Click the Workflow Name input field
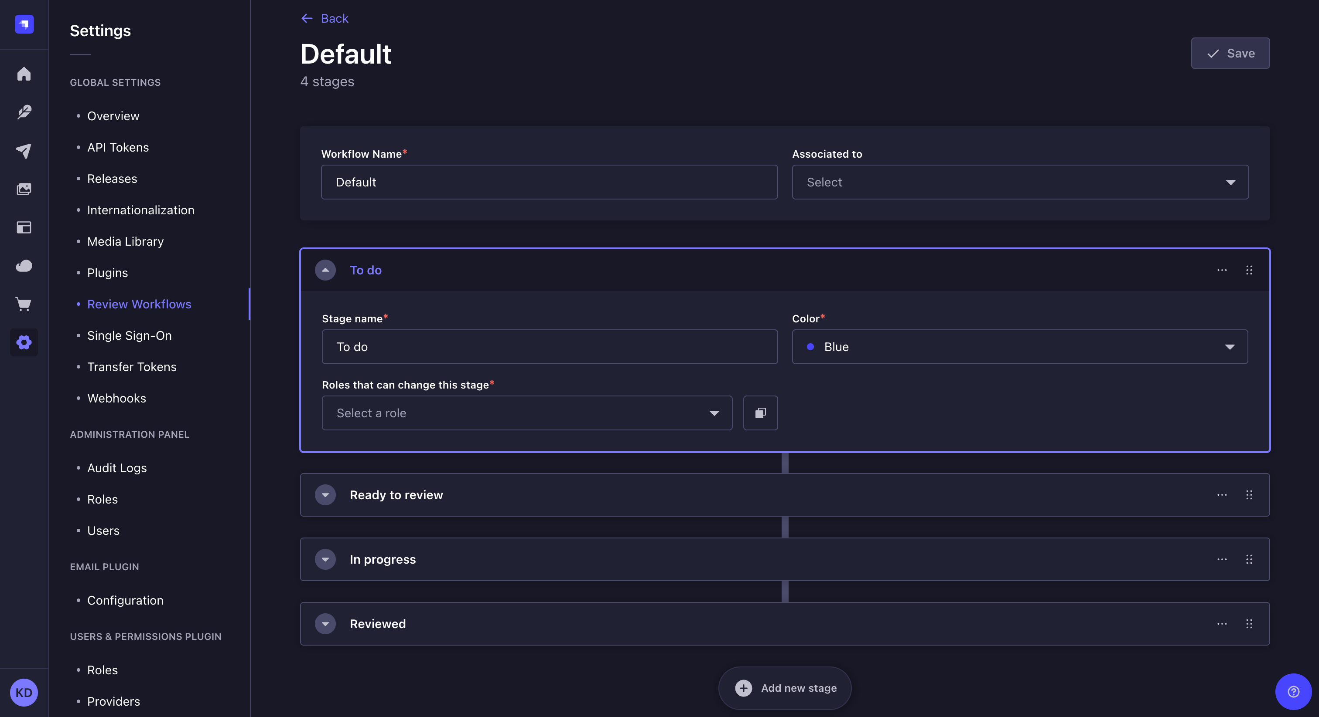 (549, 182)
